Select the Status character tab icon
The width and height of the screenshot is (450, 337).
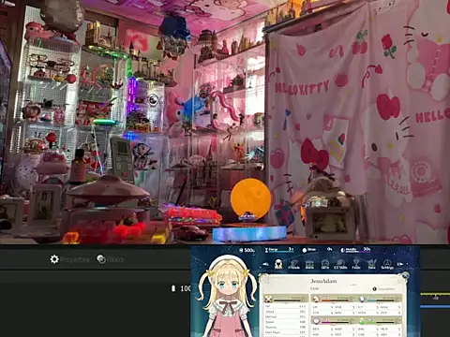coord(278,264)
